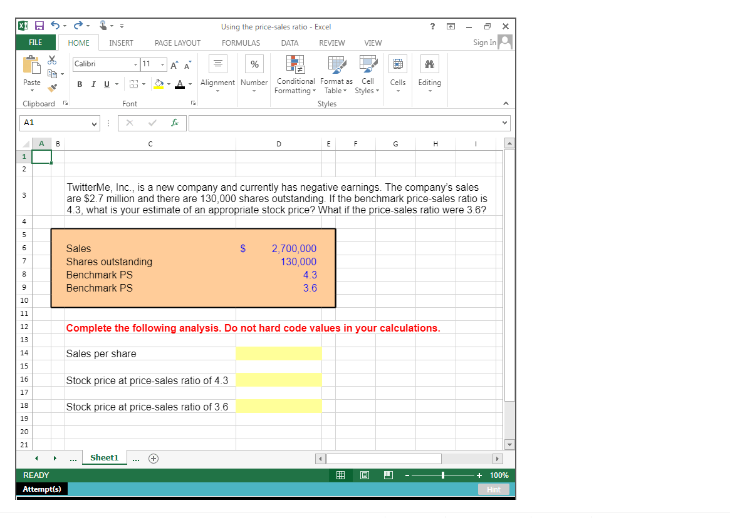Toggle italic formatting
Screen dimensions: 730x518
(x=93, y=84)
